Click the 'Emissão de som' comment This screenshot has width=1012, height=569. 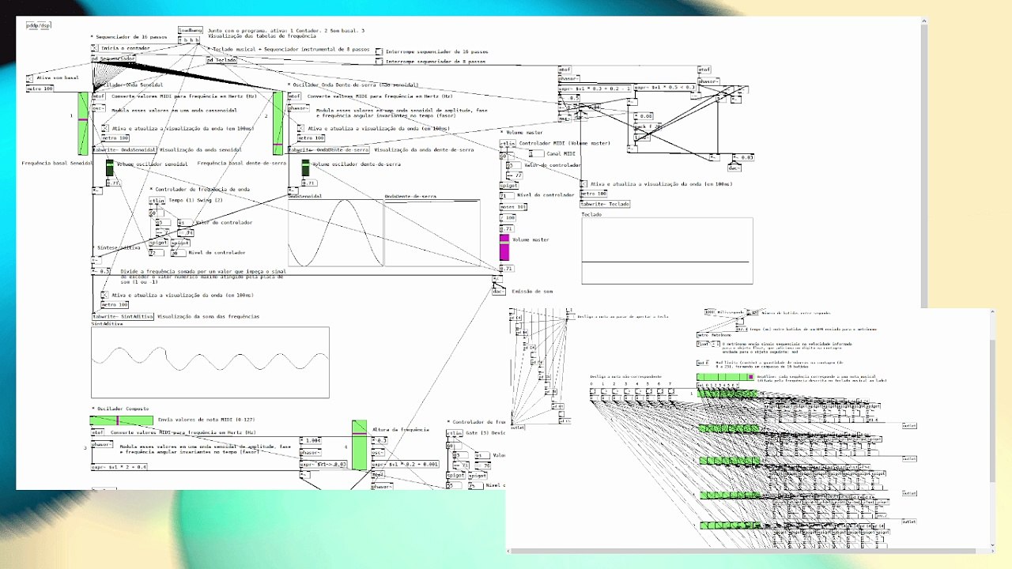click(532, 291)
